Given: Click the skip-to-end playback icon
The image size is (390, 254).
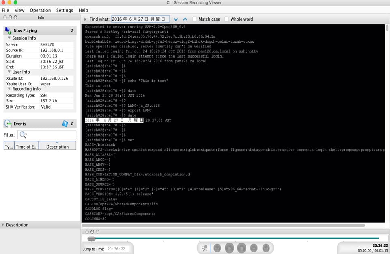Looking at the screenshot, I should (x=266, y=248).
